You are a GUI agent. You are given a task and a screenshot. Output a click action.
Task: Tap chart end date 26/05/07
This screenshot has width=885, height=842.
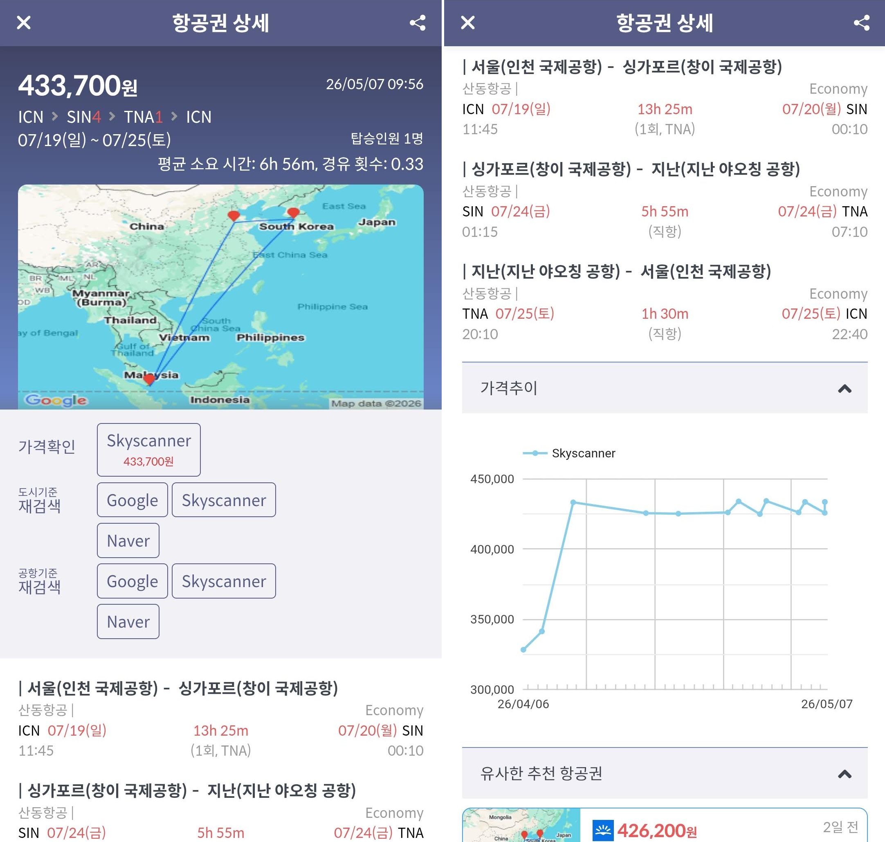[x=827, y=704]
